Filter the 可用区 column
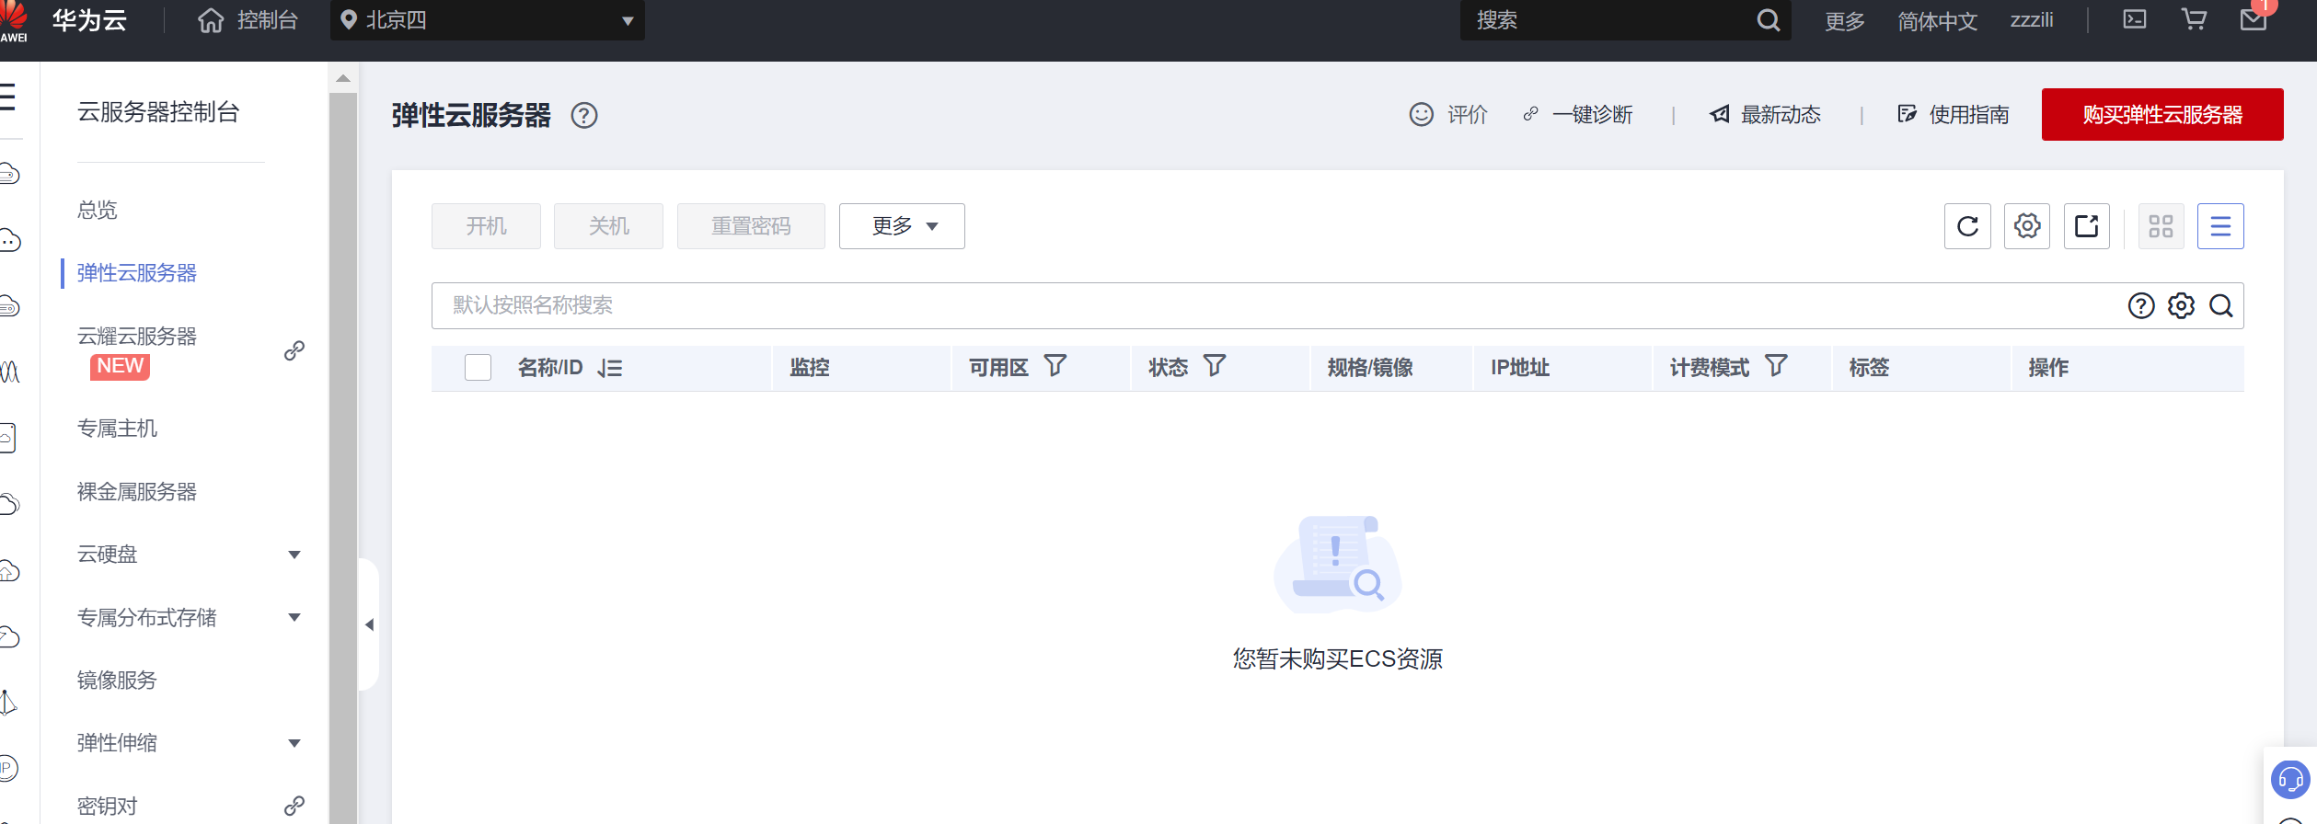This screenshot has height=824, width=2317. (1055, 366)
